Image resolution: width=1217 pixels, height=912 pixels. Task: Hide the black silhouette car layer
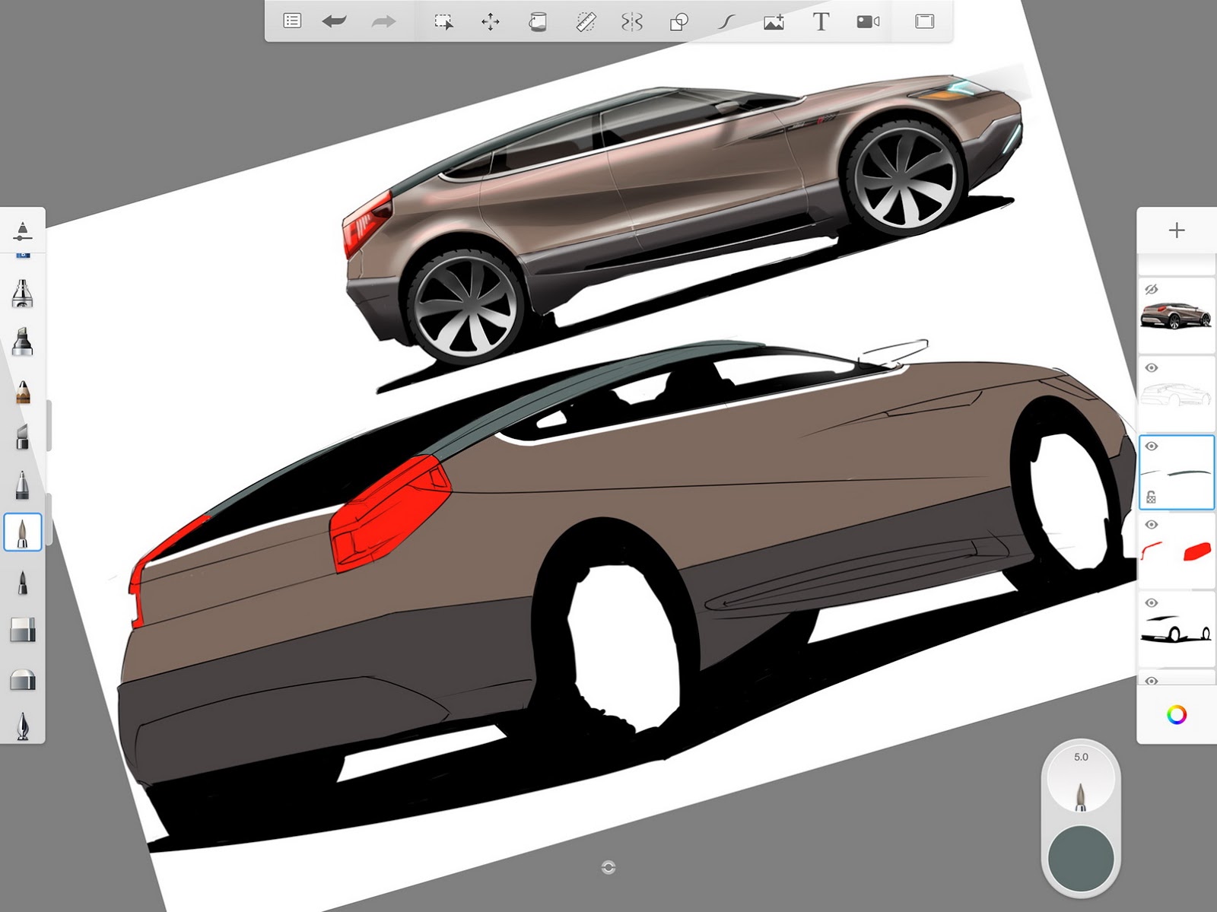pos(1152,603)
